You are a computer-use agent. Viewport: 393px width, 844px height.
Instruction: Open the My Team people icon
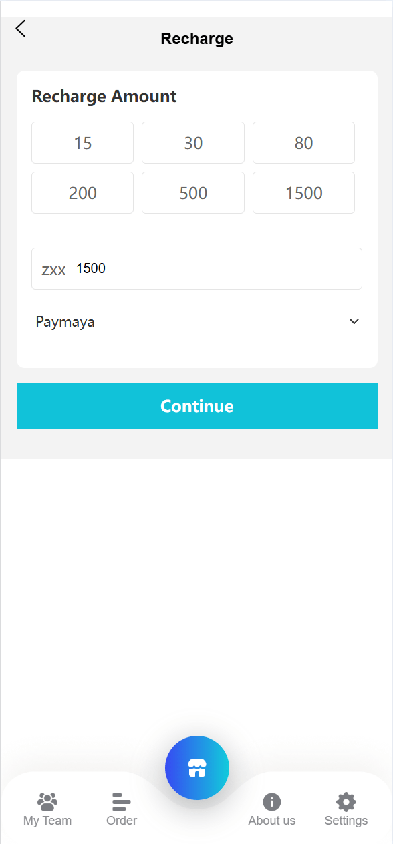click(47, 801)
